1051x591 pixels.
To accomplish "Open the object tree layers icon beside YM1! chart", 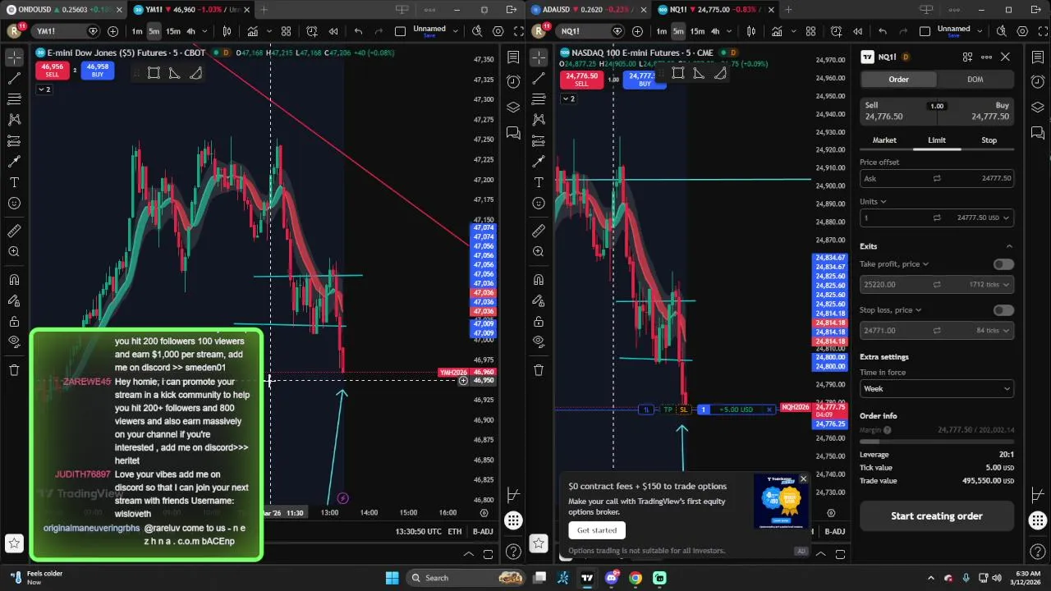I will click(x=513, y=108).
